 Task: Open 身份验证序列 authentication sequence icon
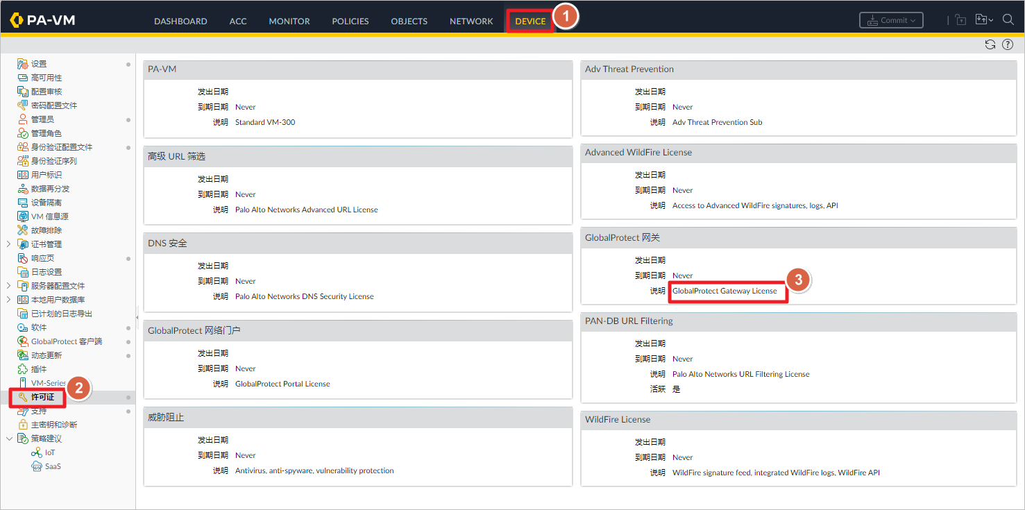click(23, 161)
